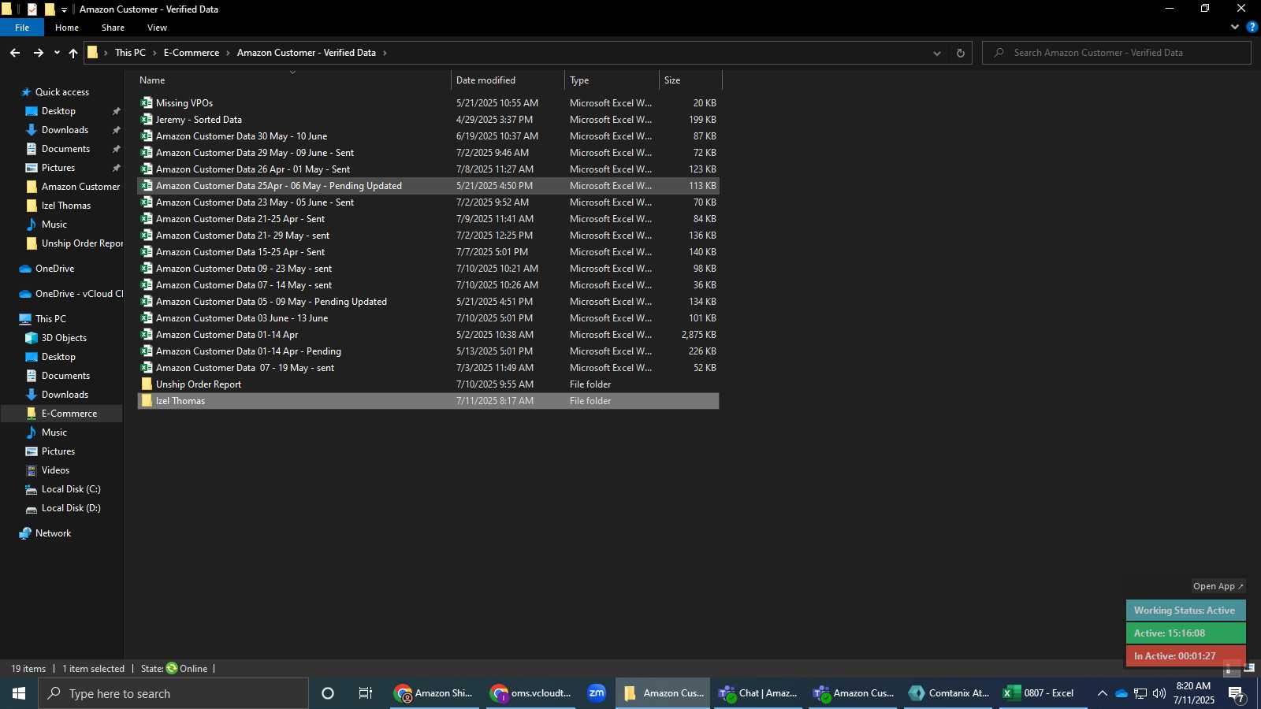Select the Unship Order Report folder icon
The height and width of the screenshot is (709, 1261).
147,384
